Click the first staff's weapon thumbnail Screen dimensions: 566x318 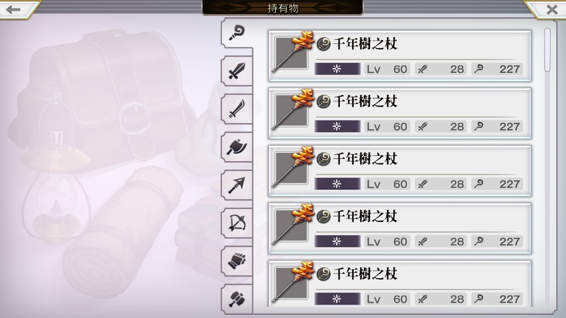coord(292,52)
